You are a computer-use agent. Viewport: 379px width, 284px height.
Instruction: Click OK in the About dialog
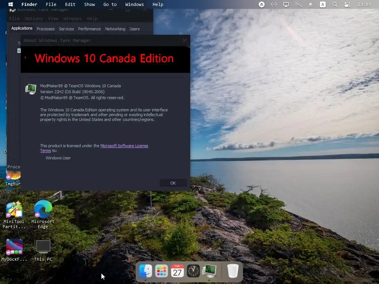click(x=173, y=183)
